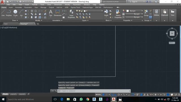The image size is (181, 102).
Task: Open the linetype ByLayer dropdown
Action: coord(134,17)
